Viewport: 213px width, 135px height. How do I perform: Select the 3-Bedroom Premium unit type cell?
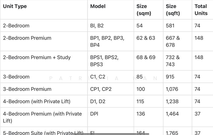[x=27, y=89]
